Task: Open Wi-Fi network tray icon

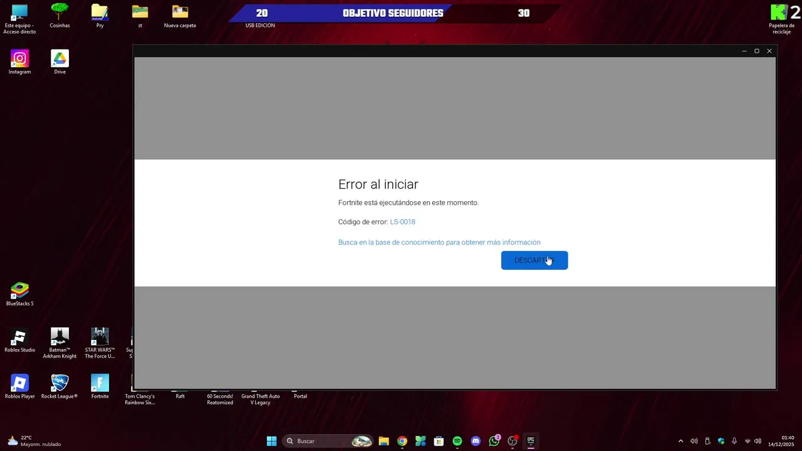Action: [x=747, y=441]
